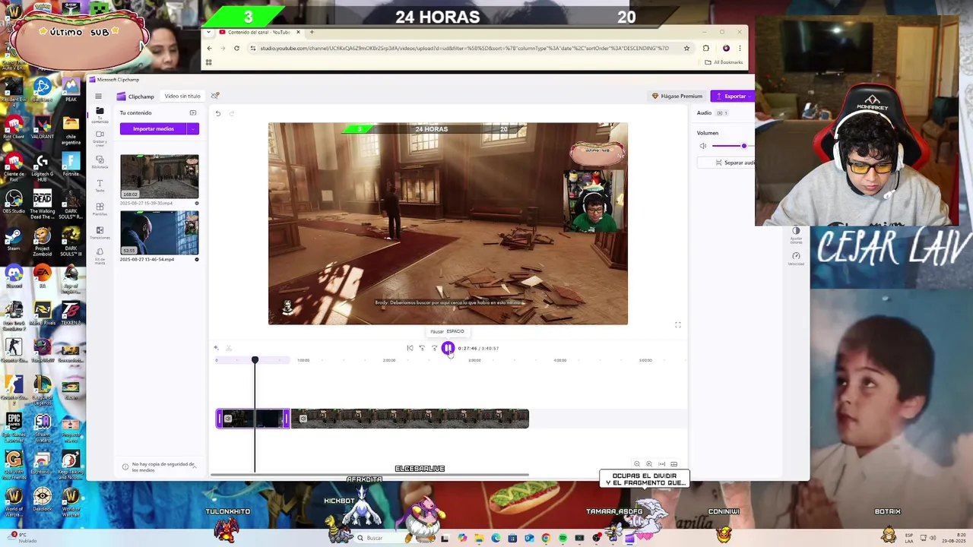Image resolution: width=973 pixels, height=547 pixels.
Task: Zoom in the timeline
Action: pyautogui.click(x=649, y=464)
